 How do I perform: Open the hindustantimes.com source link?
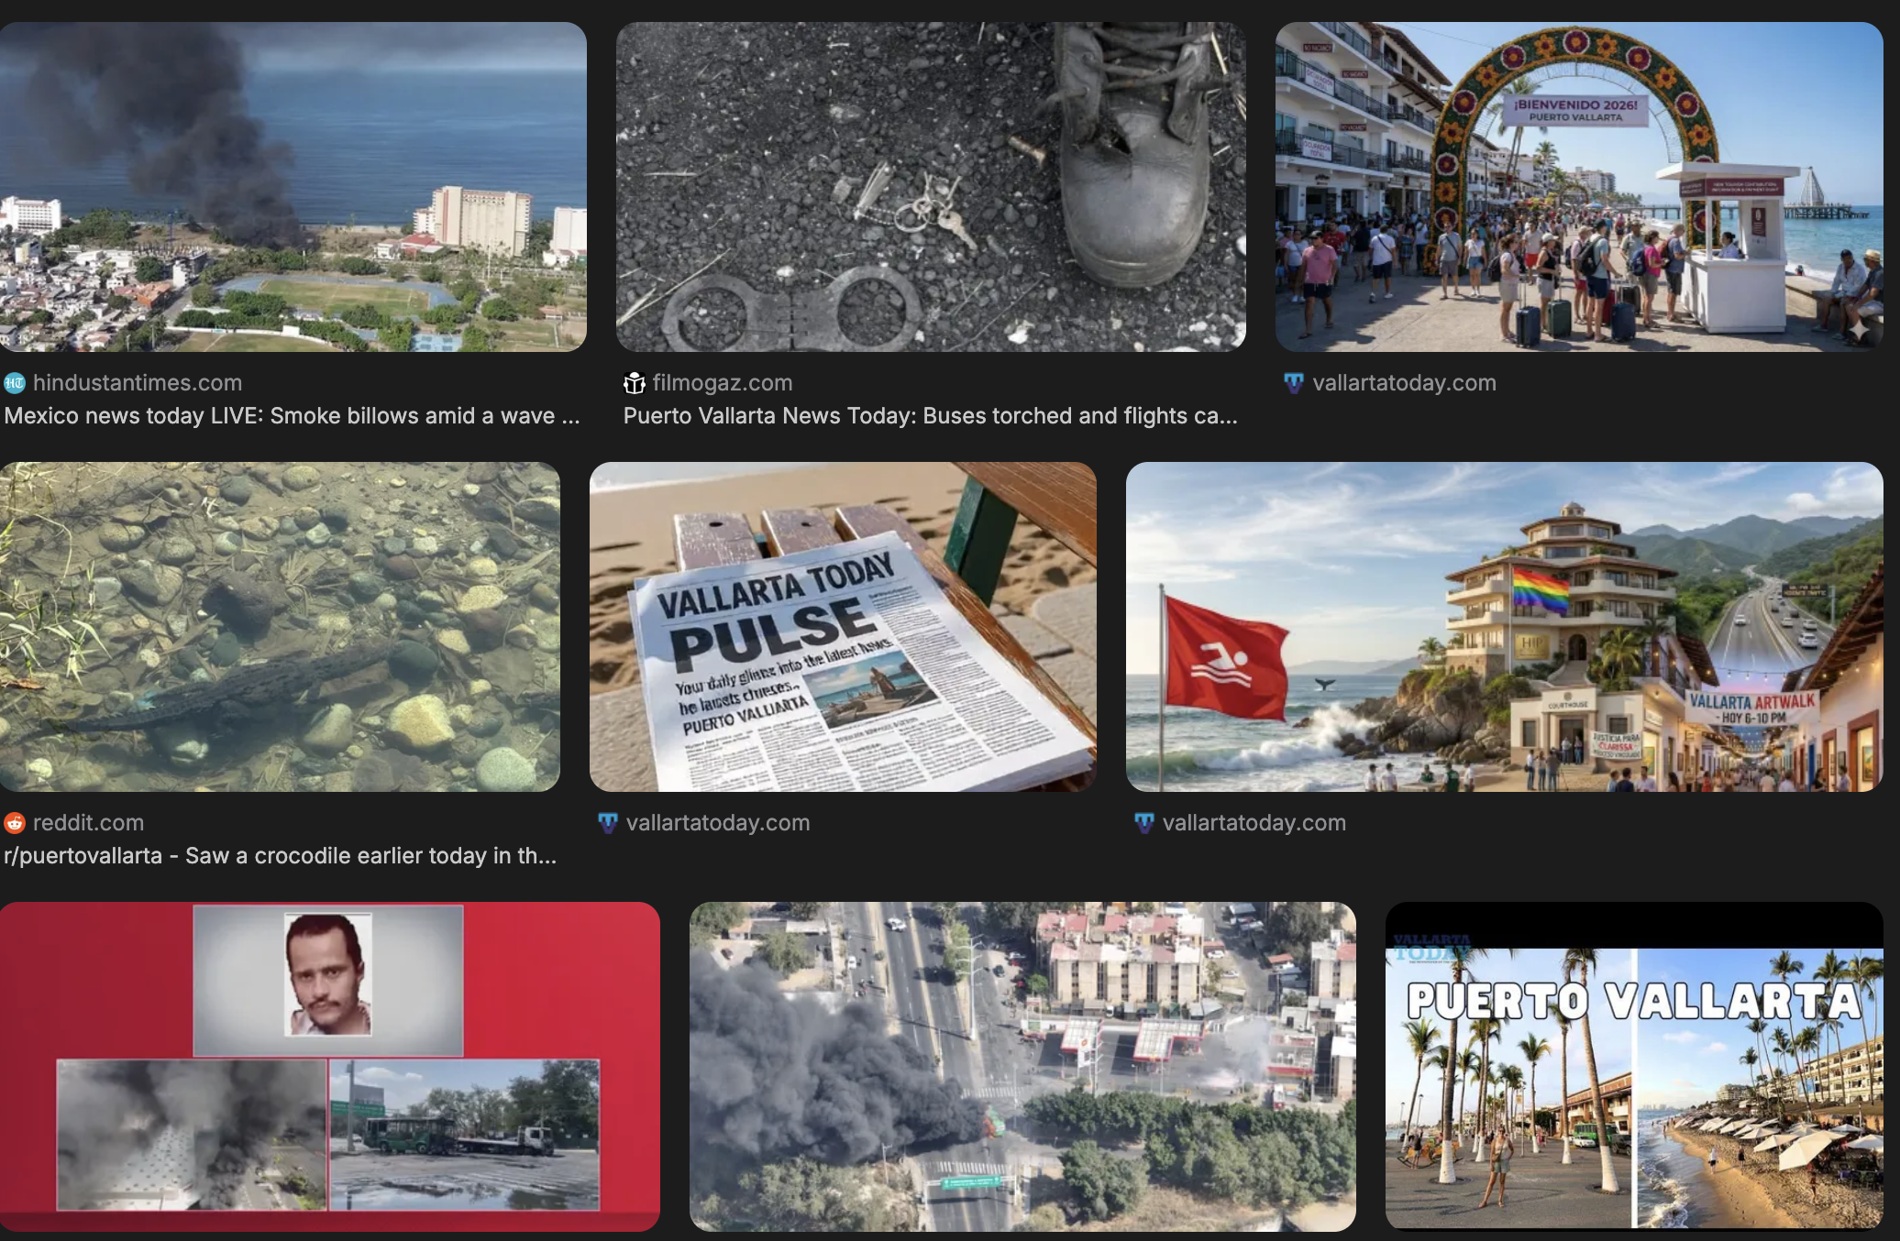[x=138, y=383]
